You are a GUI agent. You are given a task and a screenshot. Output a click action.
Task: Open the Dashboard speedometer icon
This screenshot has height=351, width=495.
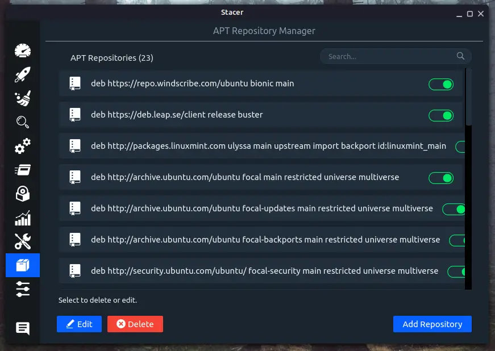tap(23, 51)
